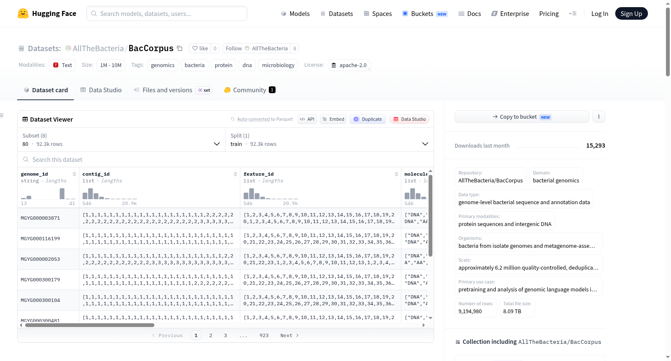This screenshot has width=671, height=361.
Task: Expand the left sidebar toggle
Action: [2, 115]
